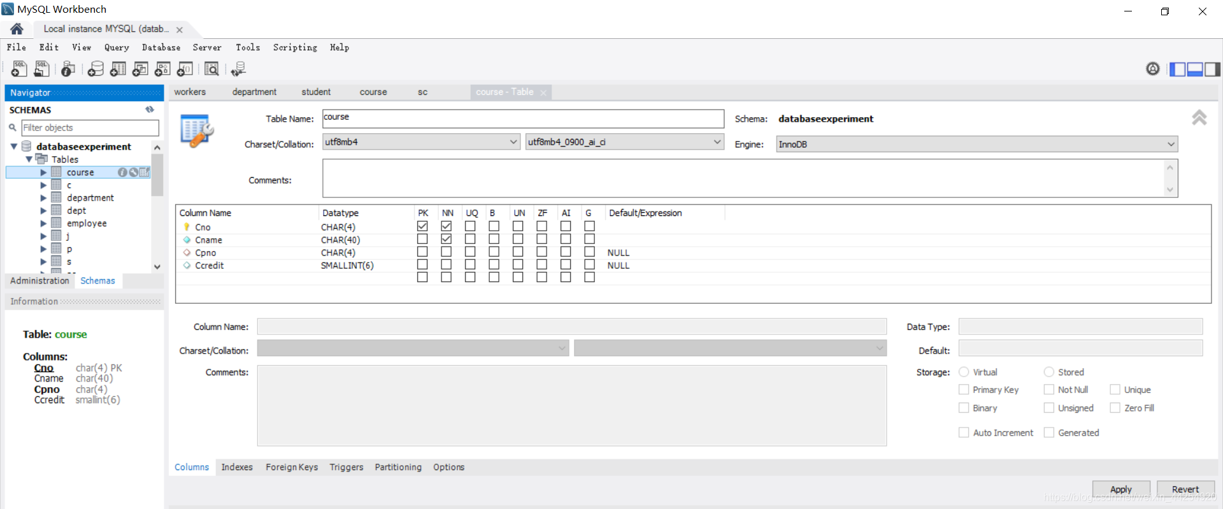Collapse the Tables tree node
This screenshot has width=1223, height=509.
point(29,159)
